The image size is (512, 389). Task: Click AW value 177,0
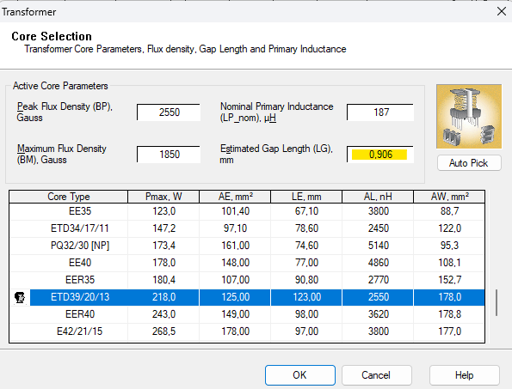450,331
